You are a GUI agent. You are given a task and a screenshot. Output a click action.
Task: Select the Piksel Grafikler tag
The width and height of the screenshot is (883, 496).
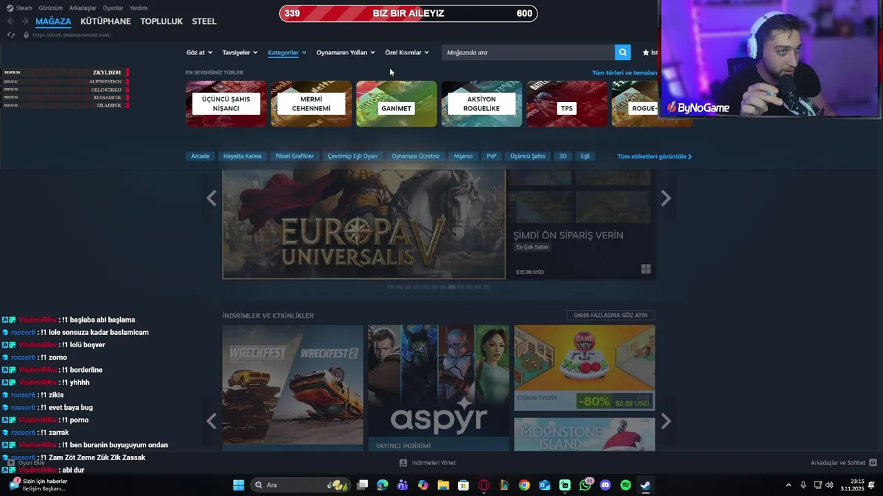coord(295,156)
